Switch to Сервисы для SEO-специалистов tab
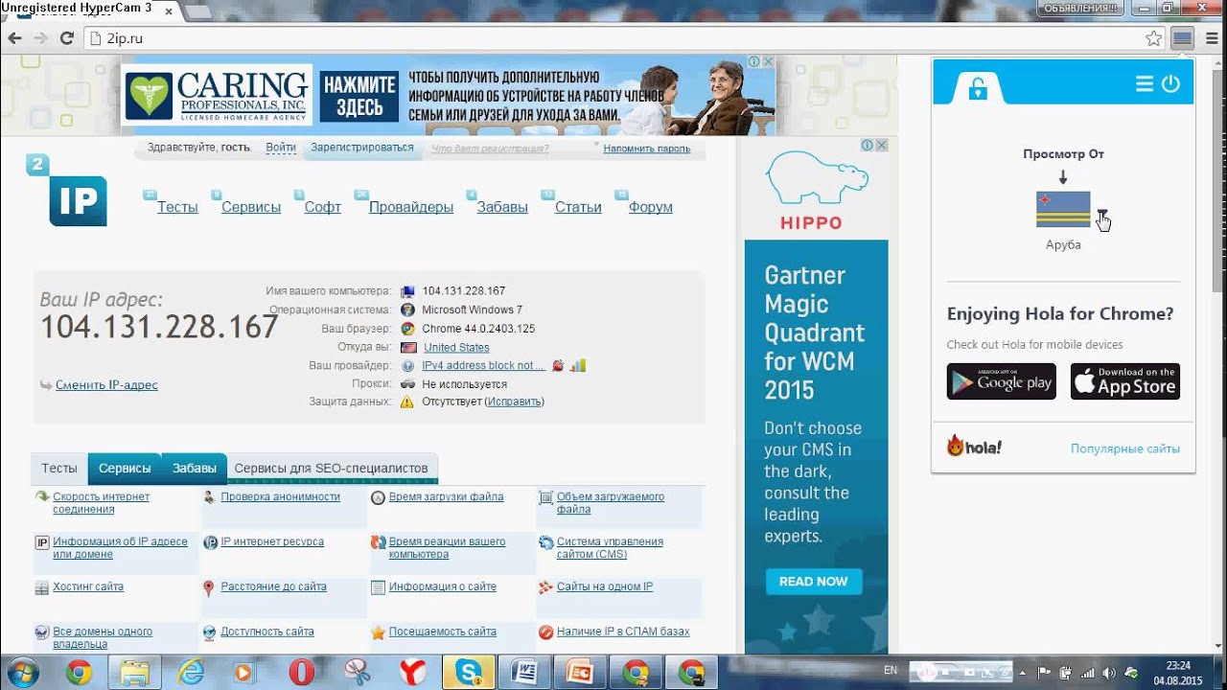This screenshot has height=690, width=1227. [331, 468]
